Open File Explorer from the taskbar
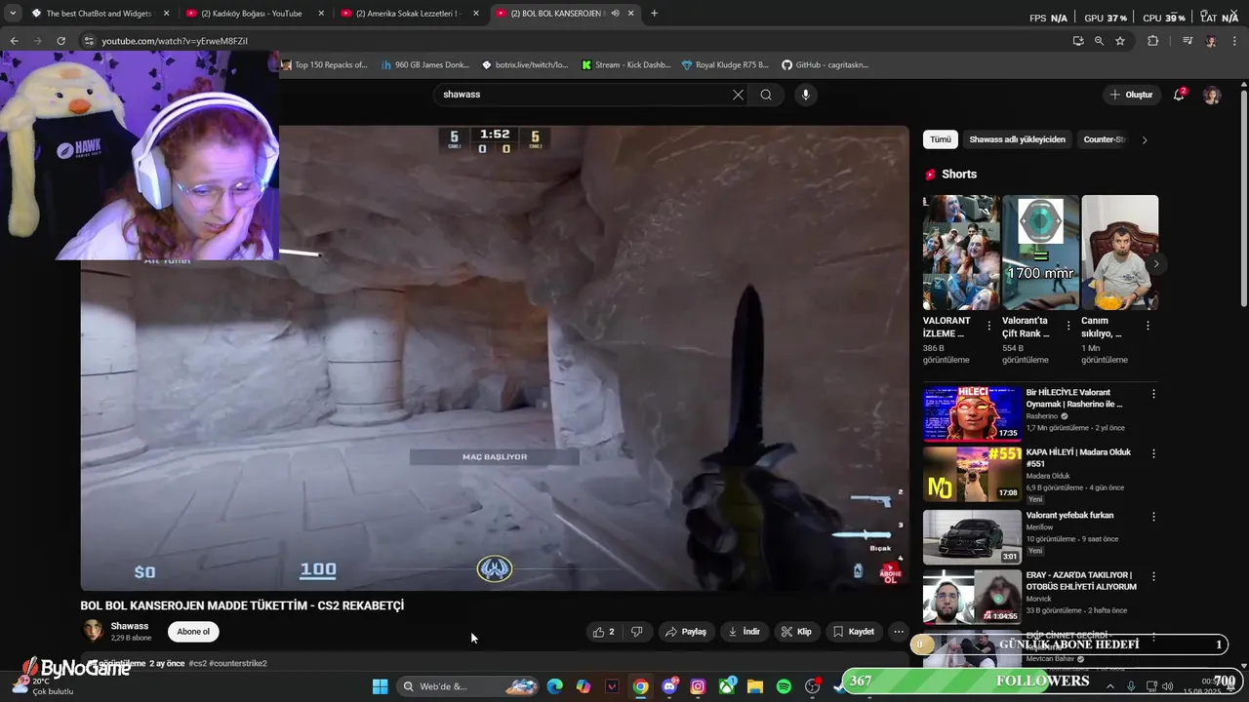Viewport: 1249px width, 702px height. point(755,686)
